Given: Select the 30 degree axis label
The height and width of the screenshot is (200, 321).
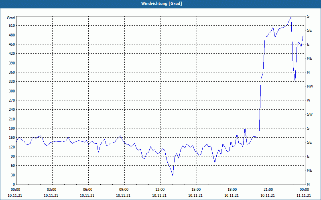Looking at the screenshot, I should [12, 175].
